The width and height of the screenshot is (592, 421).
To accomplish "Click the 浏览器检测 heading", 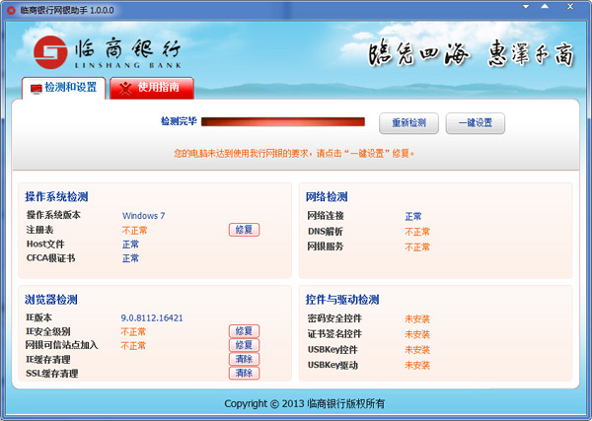I will (51, 300).
